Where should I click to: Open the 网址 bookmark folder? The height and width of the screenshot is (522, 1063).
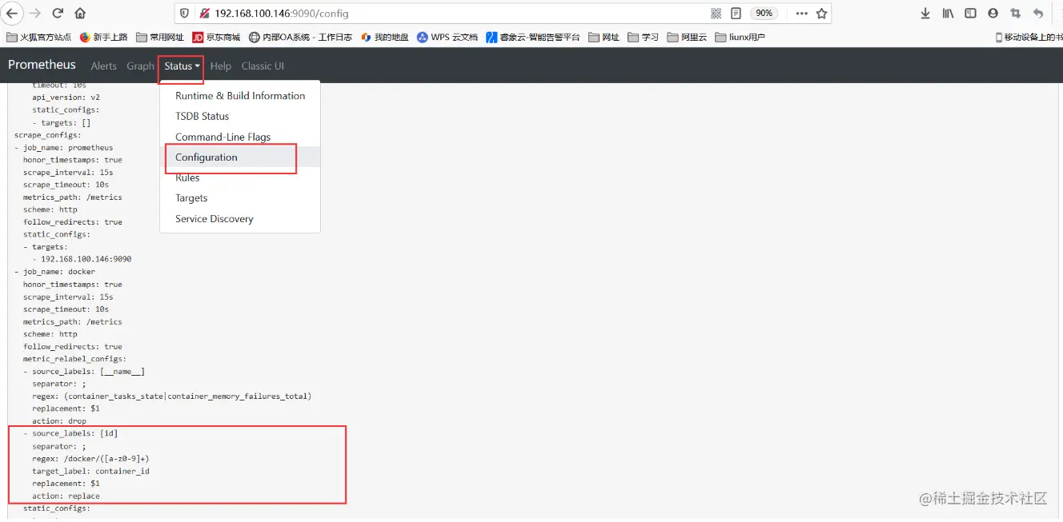604,37
